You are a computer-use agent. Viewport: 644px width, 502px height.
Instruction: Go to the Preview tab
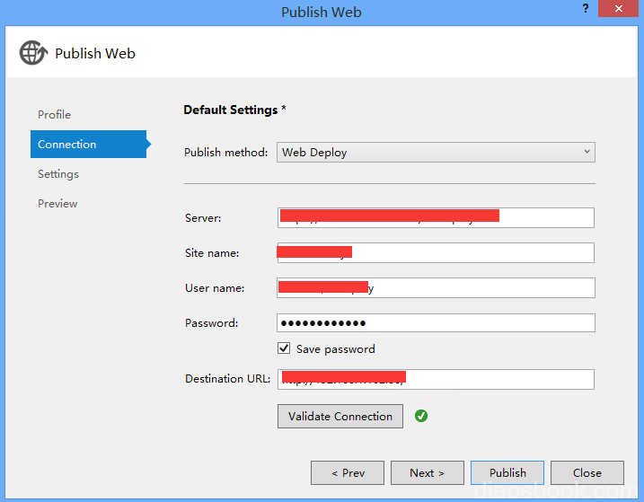tap(57, 203)
